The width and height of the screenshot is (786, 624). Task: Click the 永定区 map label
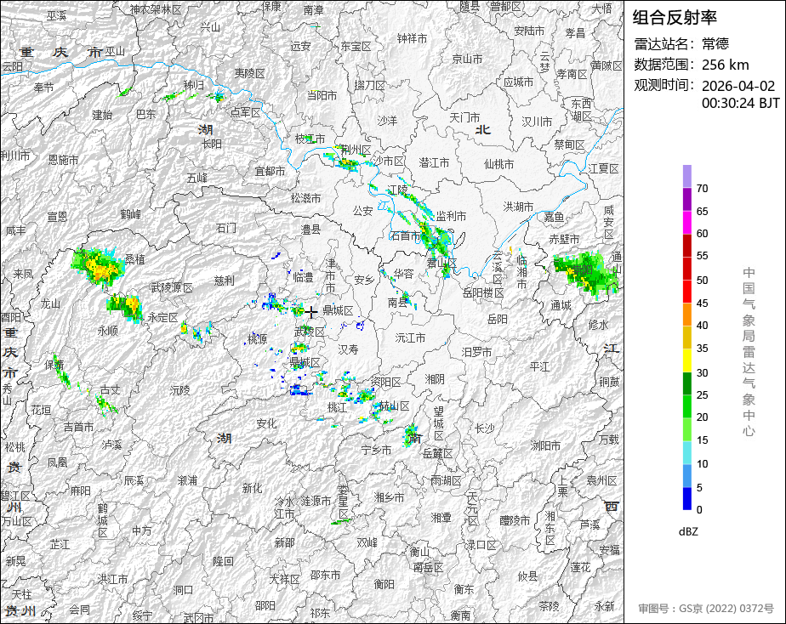tap(162, 317)
